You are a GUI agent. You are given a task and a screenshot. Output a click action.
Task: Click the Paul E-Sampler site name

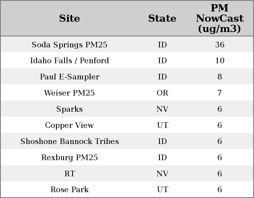(x=69, y=77)
